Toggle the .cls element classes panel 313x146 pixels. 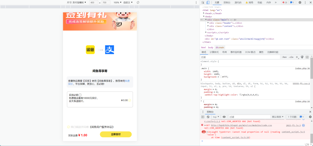click(x=291, y=57)
